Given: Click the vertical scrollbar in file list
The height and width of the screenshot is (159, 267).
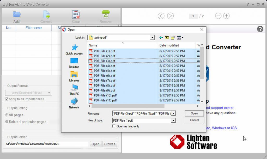Looking at the screenshot, I should (x=202, y=63).
